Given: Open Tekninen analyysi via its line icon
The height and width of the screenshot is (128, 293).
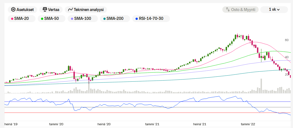Looking at the screenshot, I should point(70,10).
